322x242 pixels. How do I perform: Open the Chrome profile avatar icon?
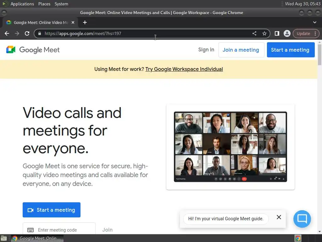tap(287, 33)
